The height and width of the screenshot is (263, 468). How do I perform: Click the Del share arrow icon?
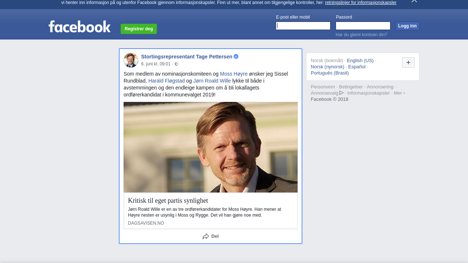(x=206, y=236)
